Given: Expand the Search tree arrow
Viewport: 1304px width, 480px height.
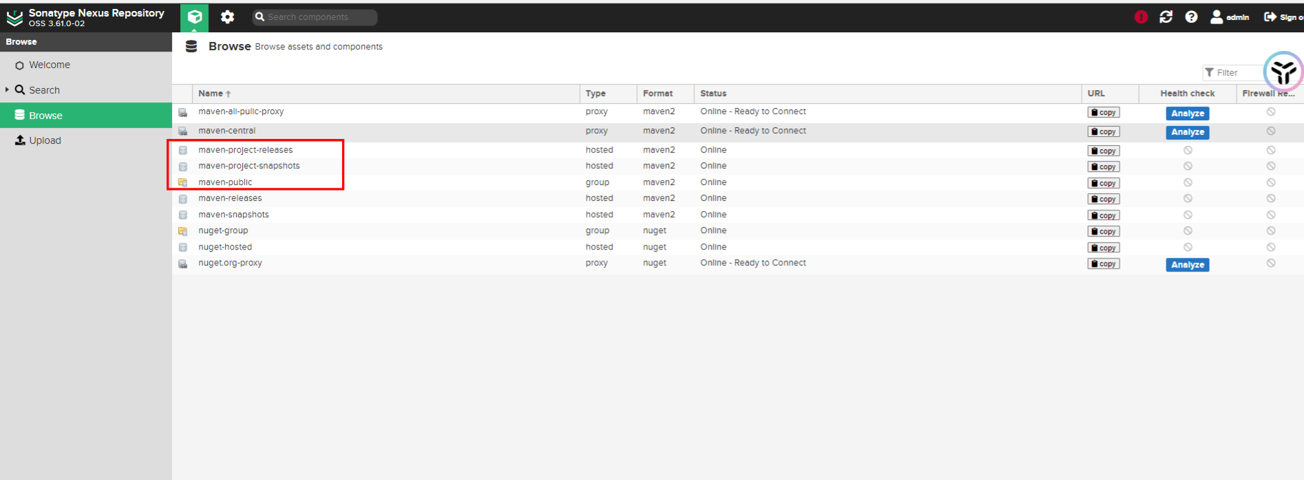Looking at the screenshot, I should (x=7, y=89).
